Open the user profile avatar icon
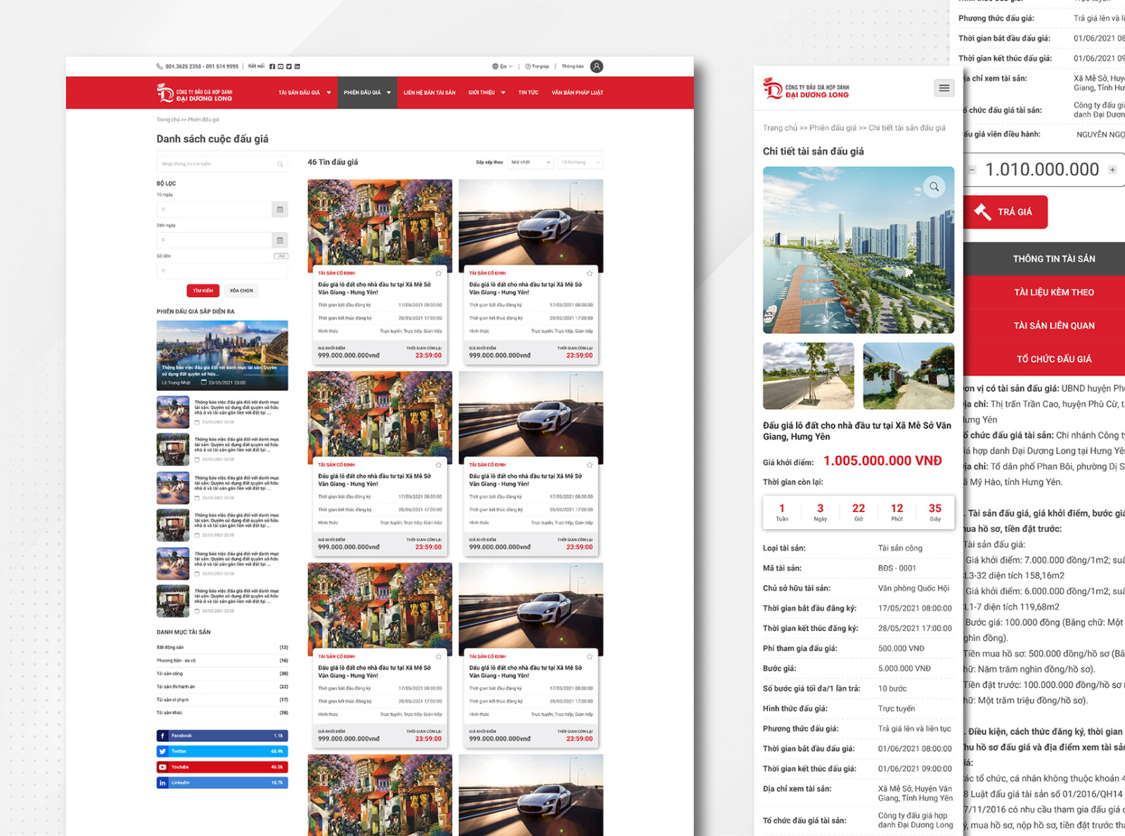The width and height of the screenshot is (1125, 836). 596,67
